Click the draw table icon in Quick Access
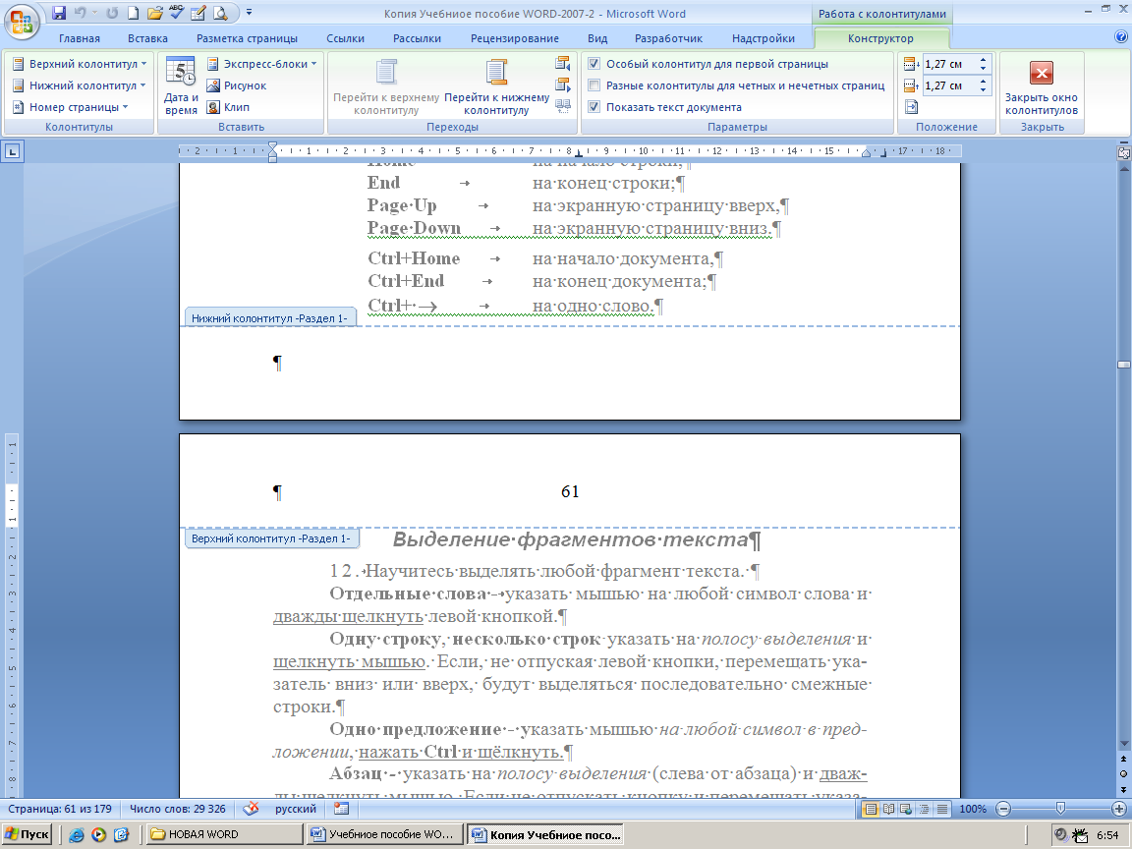Screen dimensions: 1132x849 tap(198, 13)
